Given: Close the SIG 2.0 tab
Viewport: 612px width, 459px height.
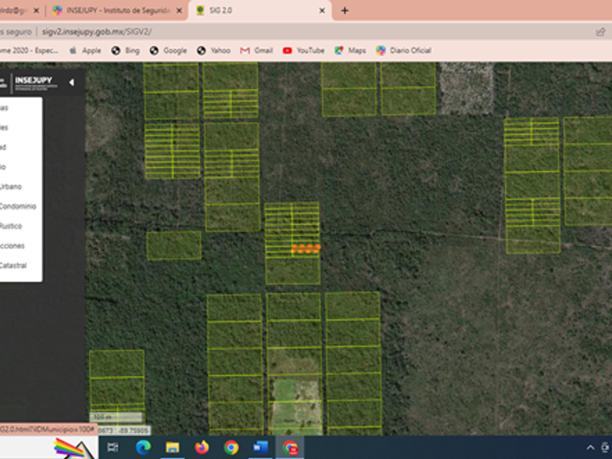Looking at the screenshot, I should pyautogui.click(x=322, y=11).
